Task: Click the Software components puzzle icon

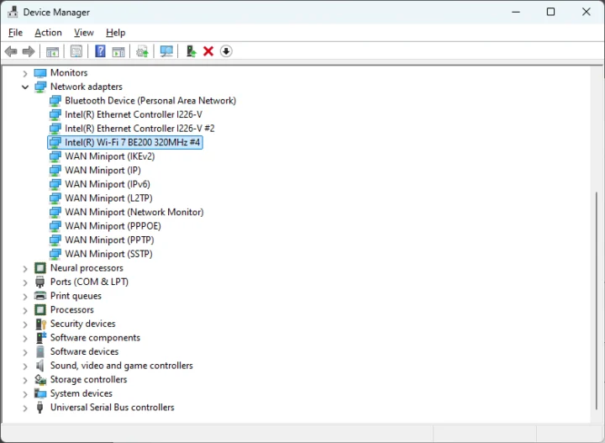Action: point(41,338)
